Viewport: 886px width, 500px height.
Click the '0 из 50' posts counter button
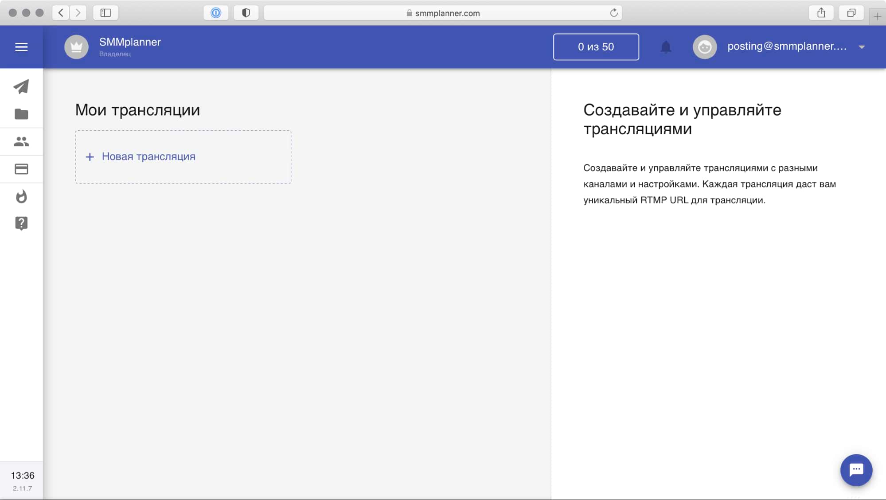tap(596, 47)
